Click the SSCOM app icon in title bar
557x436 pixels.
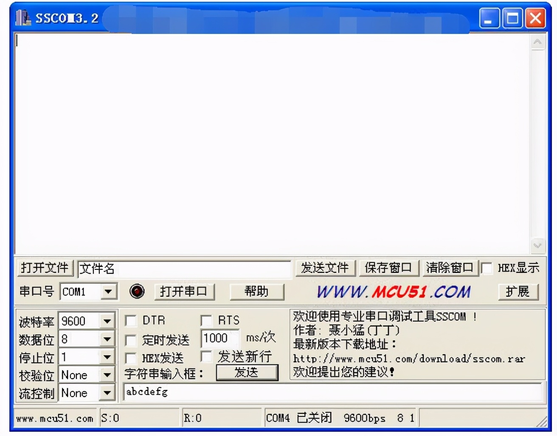(x=23, y=18)
